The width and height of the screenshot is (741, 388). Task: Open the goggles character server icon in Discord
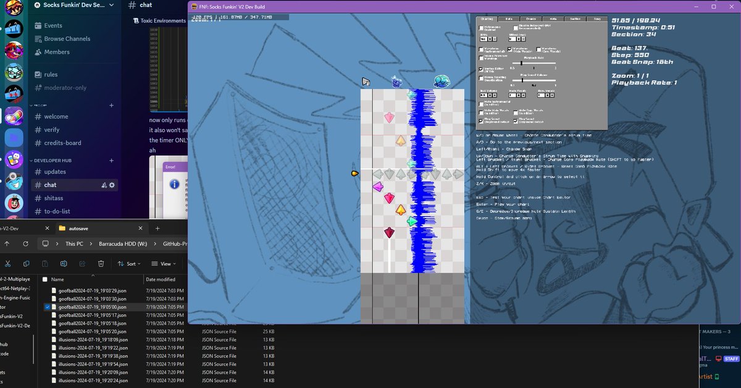pos(13,181)
